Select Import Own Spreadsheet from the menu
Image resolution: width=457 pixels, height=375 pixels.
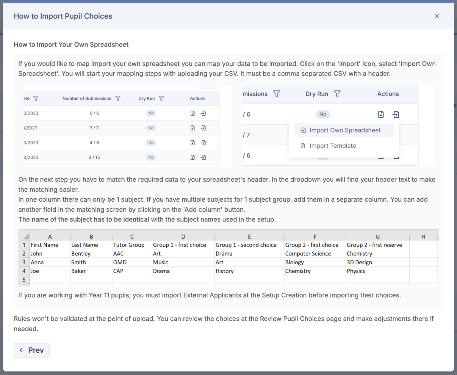(x=345, y=130)
